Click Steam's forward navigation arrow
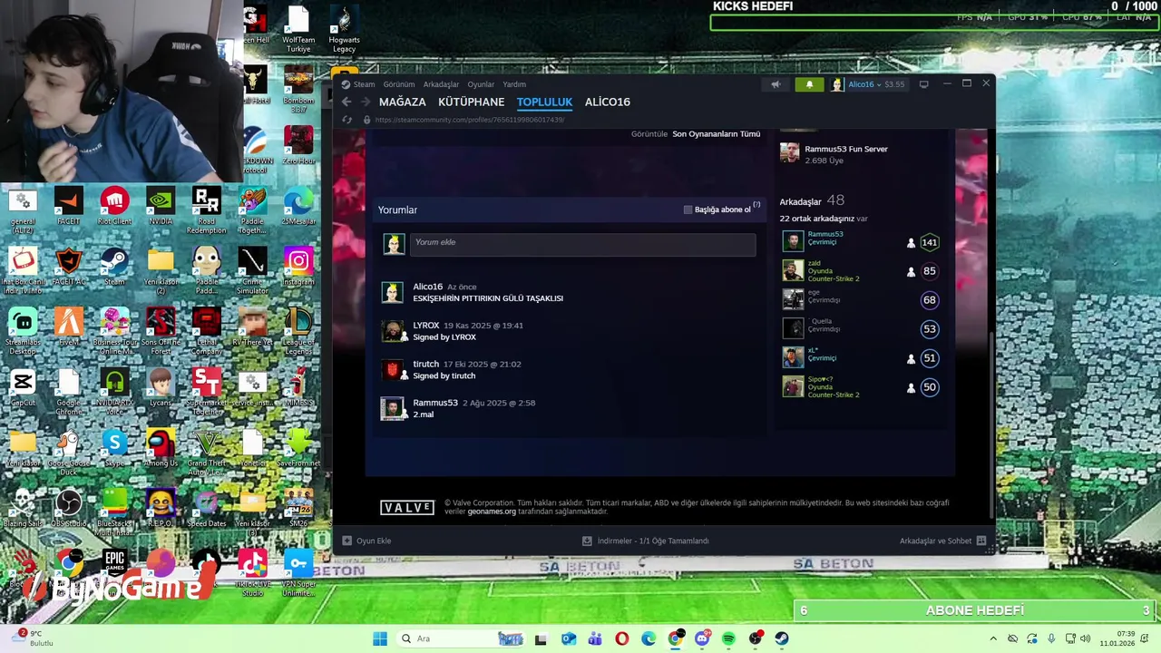Screen dimensions: 1161x653 point(366,102)
